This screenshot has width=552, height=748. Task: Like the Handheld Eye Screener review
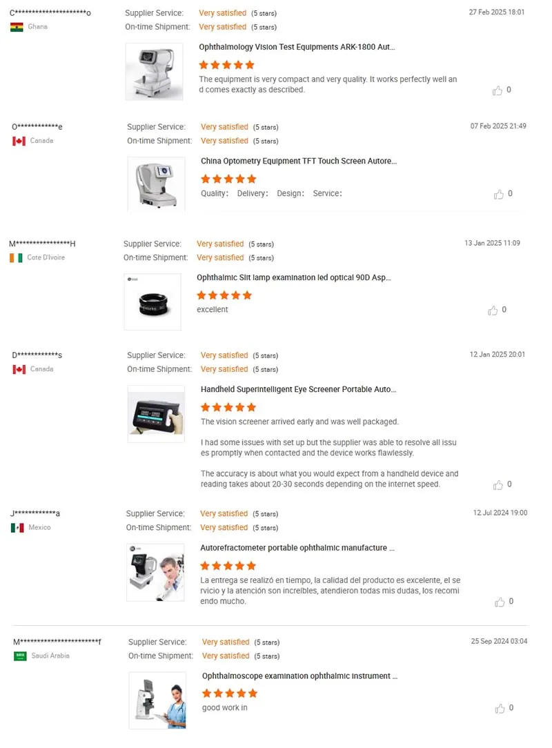coord(498,485)
